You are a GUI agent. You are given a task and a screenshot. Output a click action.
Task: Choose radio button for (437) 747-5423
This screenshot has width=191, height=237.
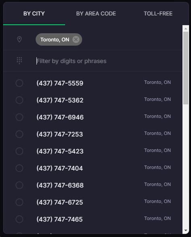pyautogui.click(x=19, y=151)
